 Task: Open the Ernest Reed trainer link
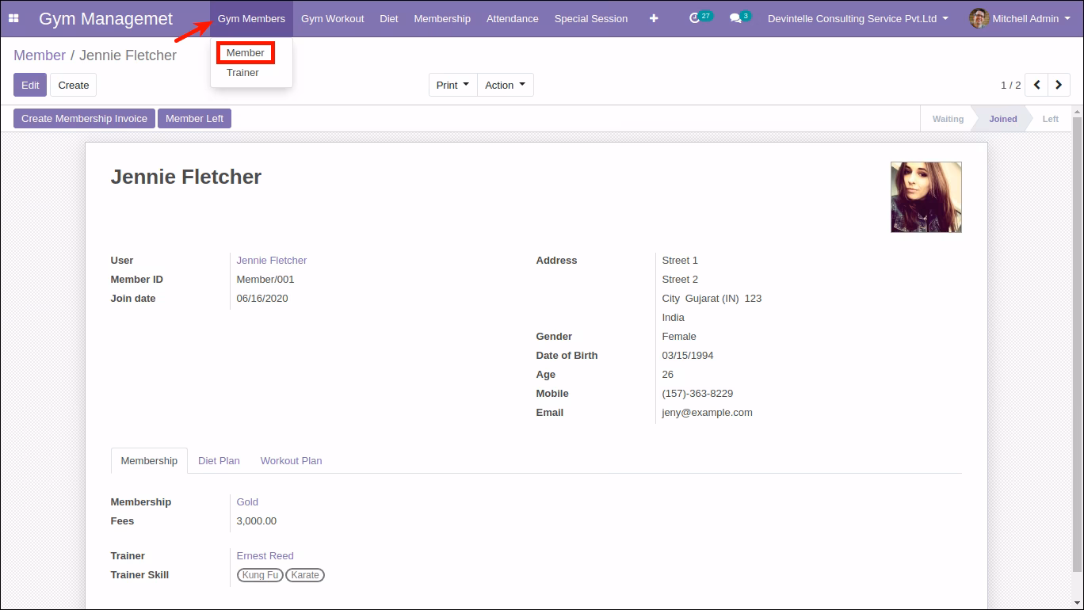tap(265, 555)
